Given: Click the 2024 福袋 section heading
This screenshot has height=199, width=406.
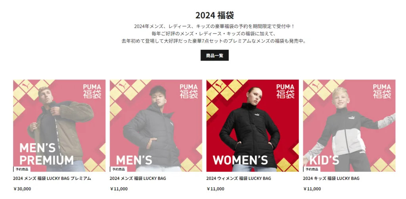Looking at the screenshot, I should pyautogui.click(x=214, y=15).
